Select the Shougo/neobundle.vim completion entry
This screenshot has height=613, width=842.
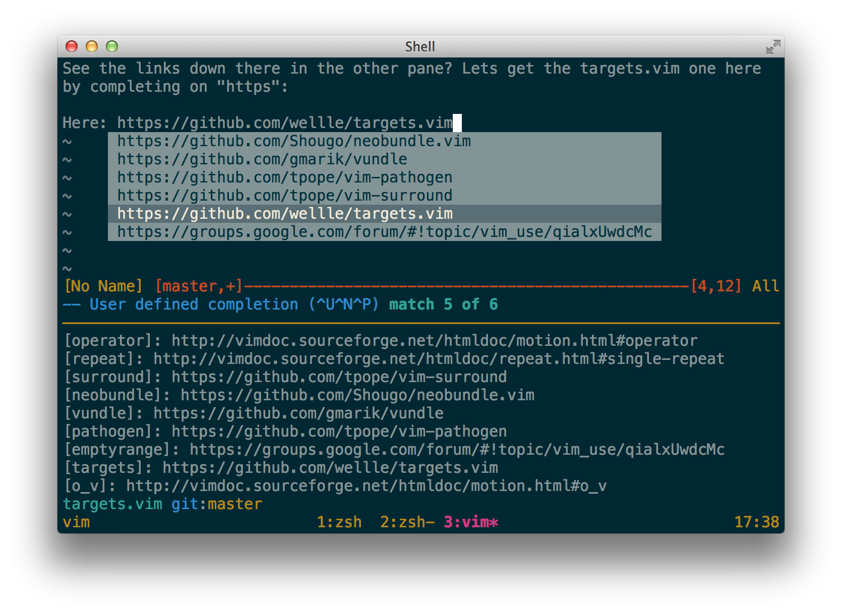(x=384, y=141)
